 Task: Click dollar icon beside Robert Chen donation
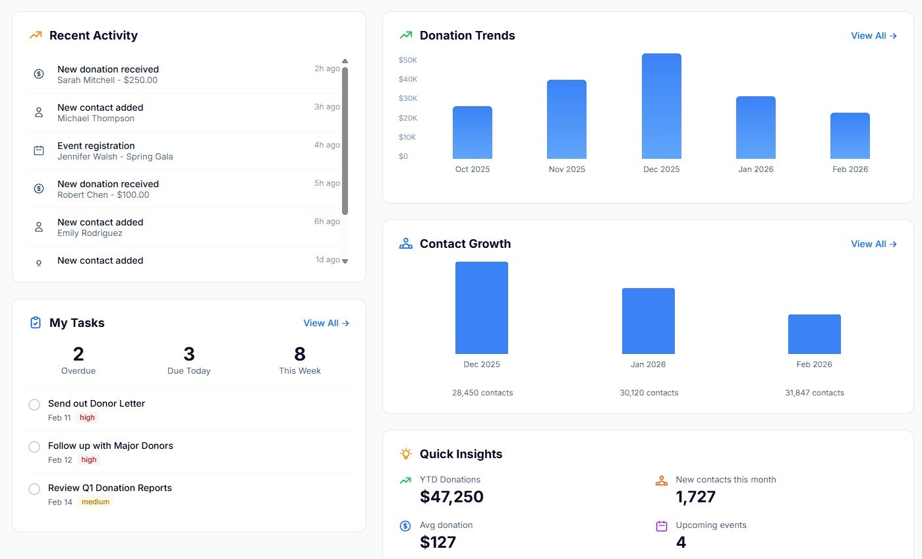point(39,189)
